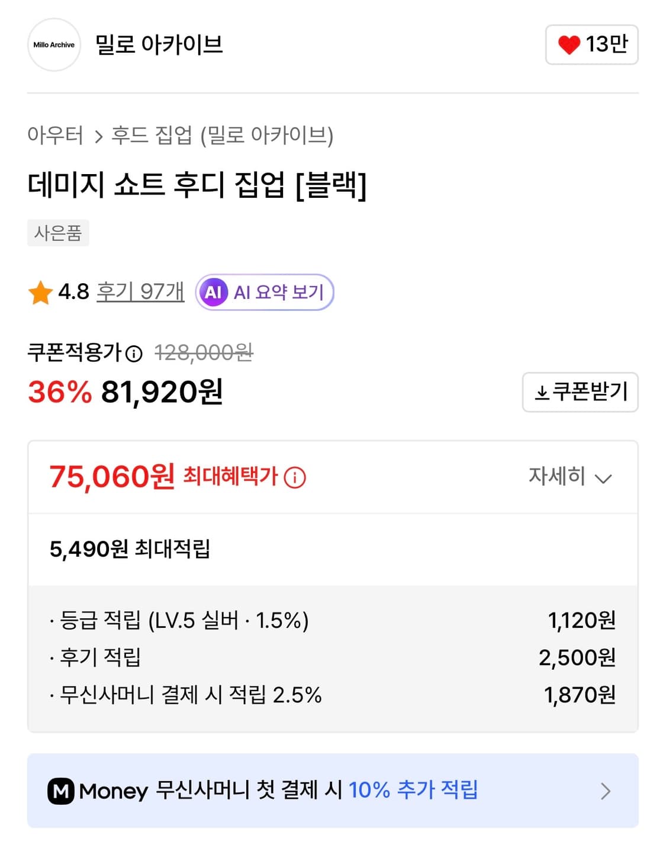Click the download icon on 쿠폰받기 button

click(x=542, y=392)
